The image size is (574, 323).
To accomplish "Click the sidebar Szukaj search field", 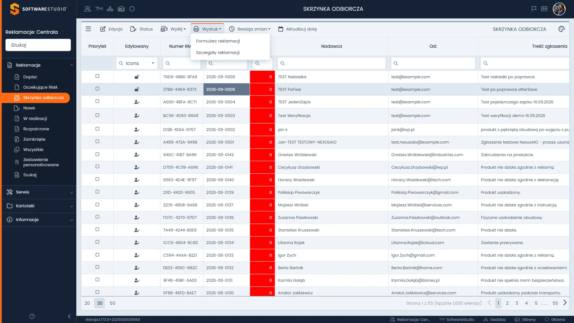I will coord(38,45).
